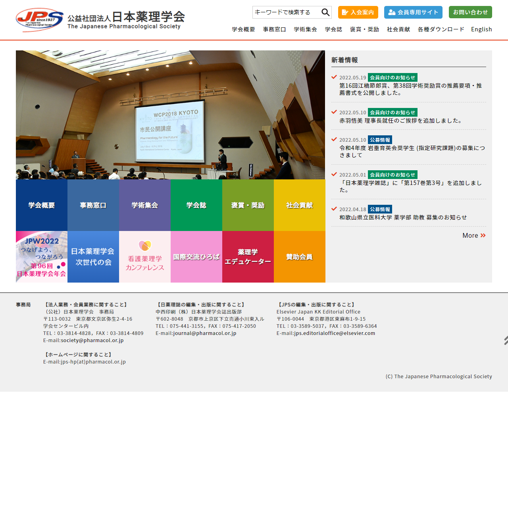The image size is (508, 508).
Task: Click the society@pharmacol.or.jp email link
Action: coord(92,340)
